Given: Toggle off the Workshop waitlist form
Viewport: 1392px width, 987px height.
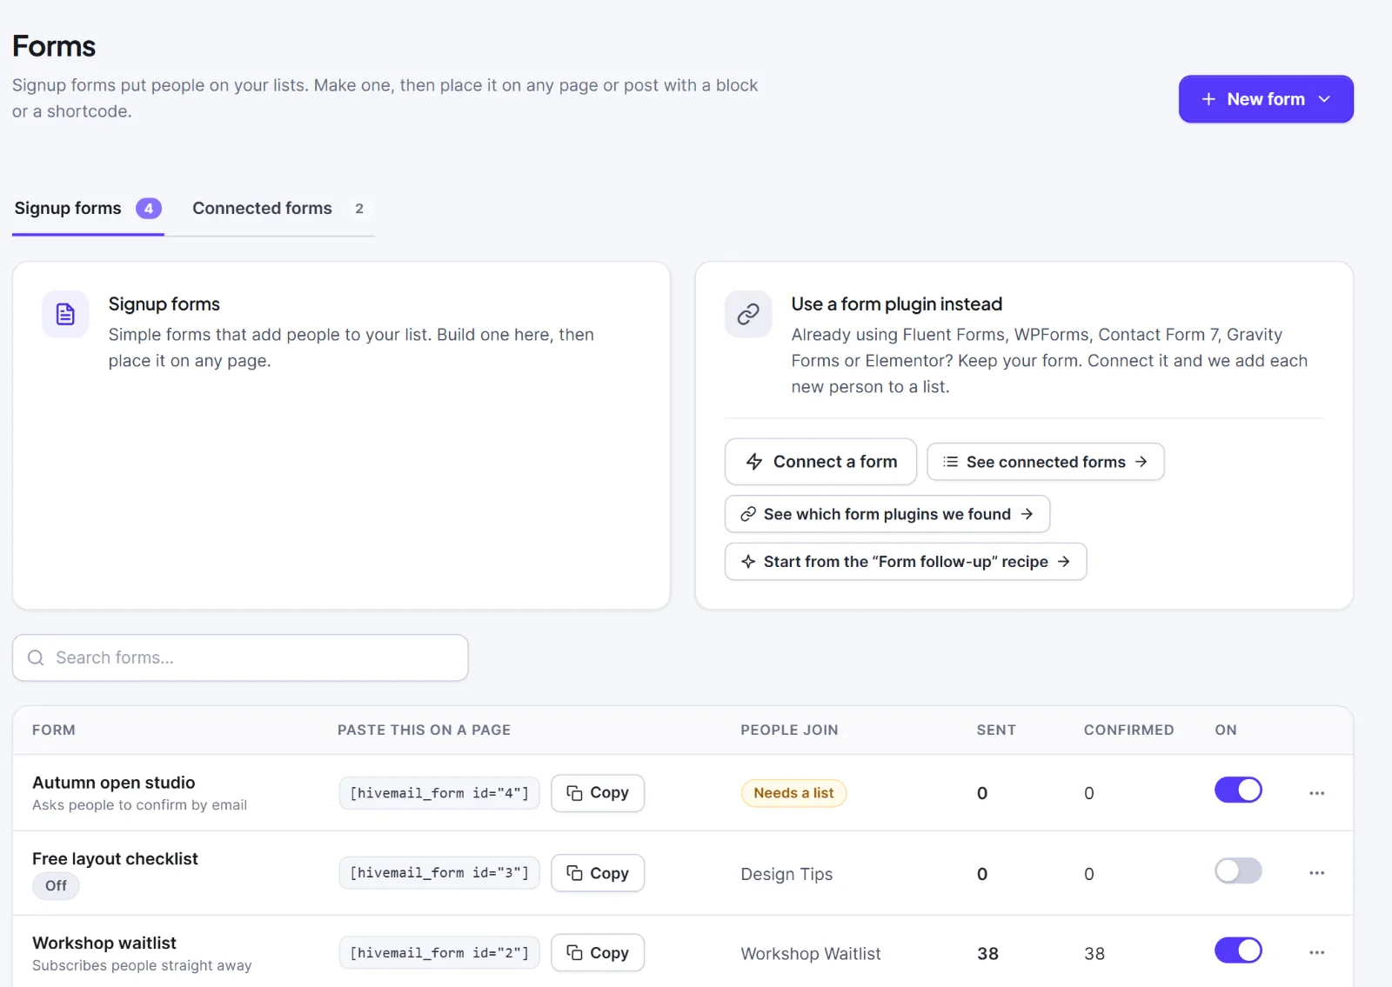Looking at the screenshot, I should pos(1238,950).
